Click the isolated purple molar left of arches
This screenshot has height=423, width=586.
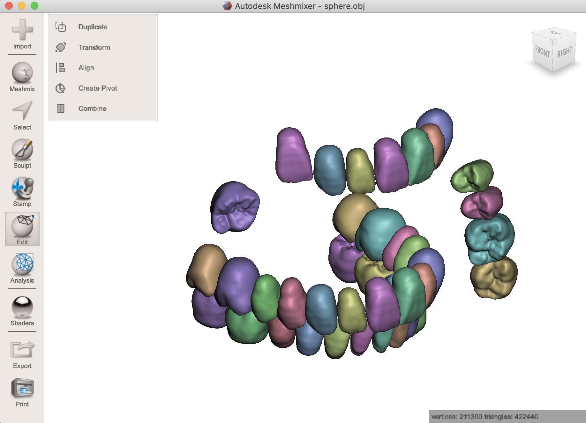tap(235, 207)
